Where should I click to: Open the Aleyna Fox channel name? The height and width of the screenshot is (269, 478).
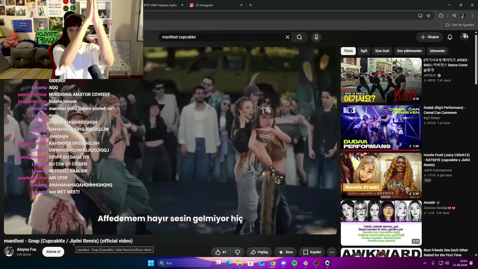27,249
